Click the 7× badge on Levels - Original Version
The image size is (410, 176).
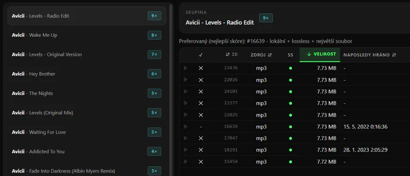pyautogui.click(x=154, y=54)
